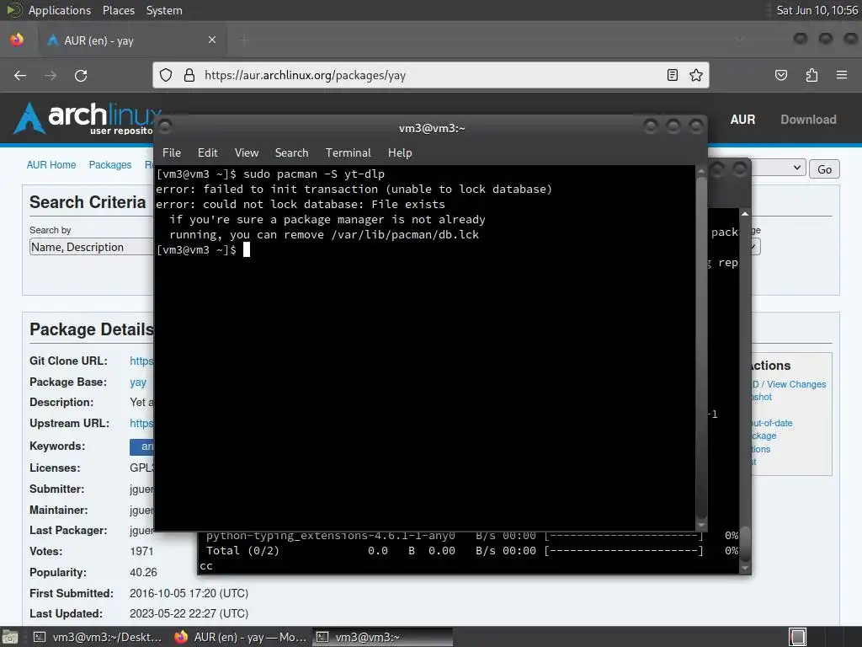Open terminal File menu
This screenshot has height=647, width=862.
coord(172,153)
